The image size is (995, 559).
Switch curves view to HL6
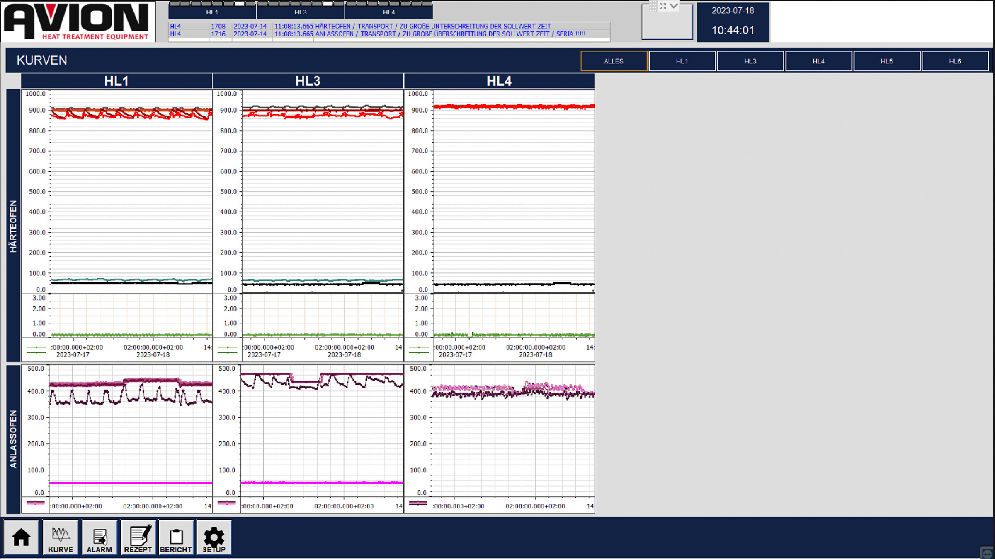(954, 61)
